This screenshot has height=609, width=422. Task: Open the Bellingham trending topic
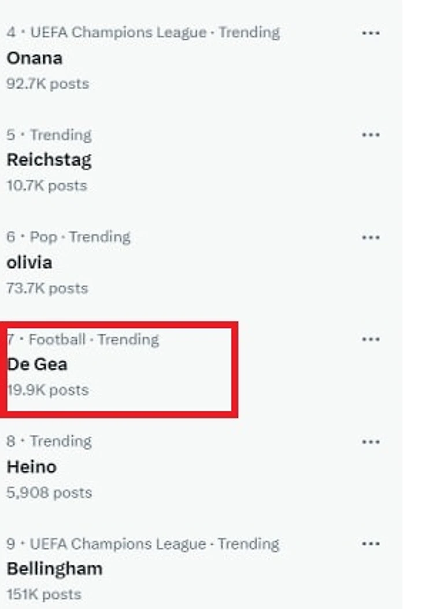pyautogui.click(x=54, y=569)
